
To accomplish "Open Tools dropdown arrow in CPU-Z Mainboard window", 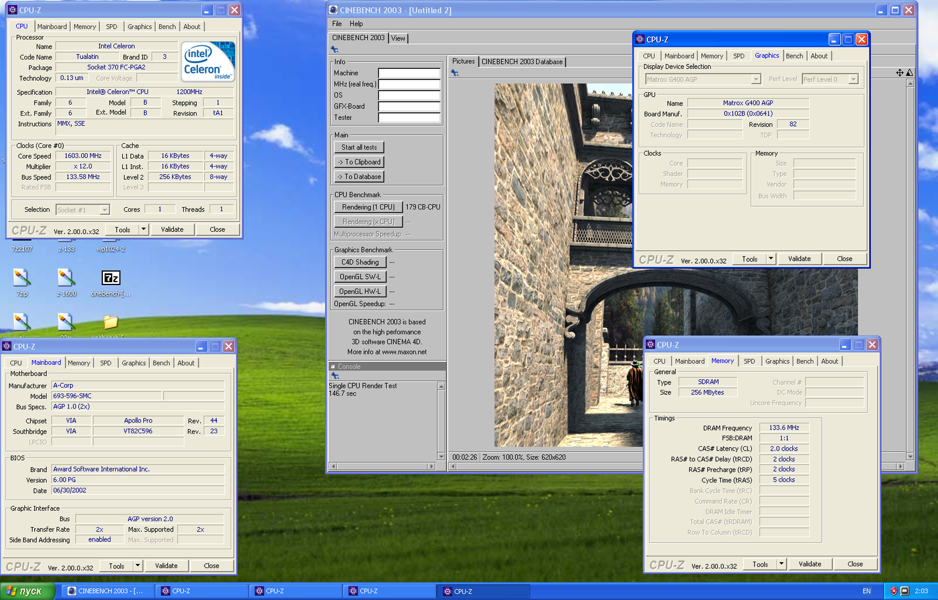I will point(138,566).
